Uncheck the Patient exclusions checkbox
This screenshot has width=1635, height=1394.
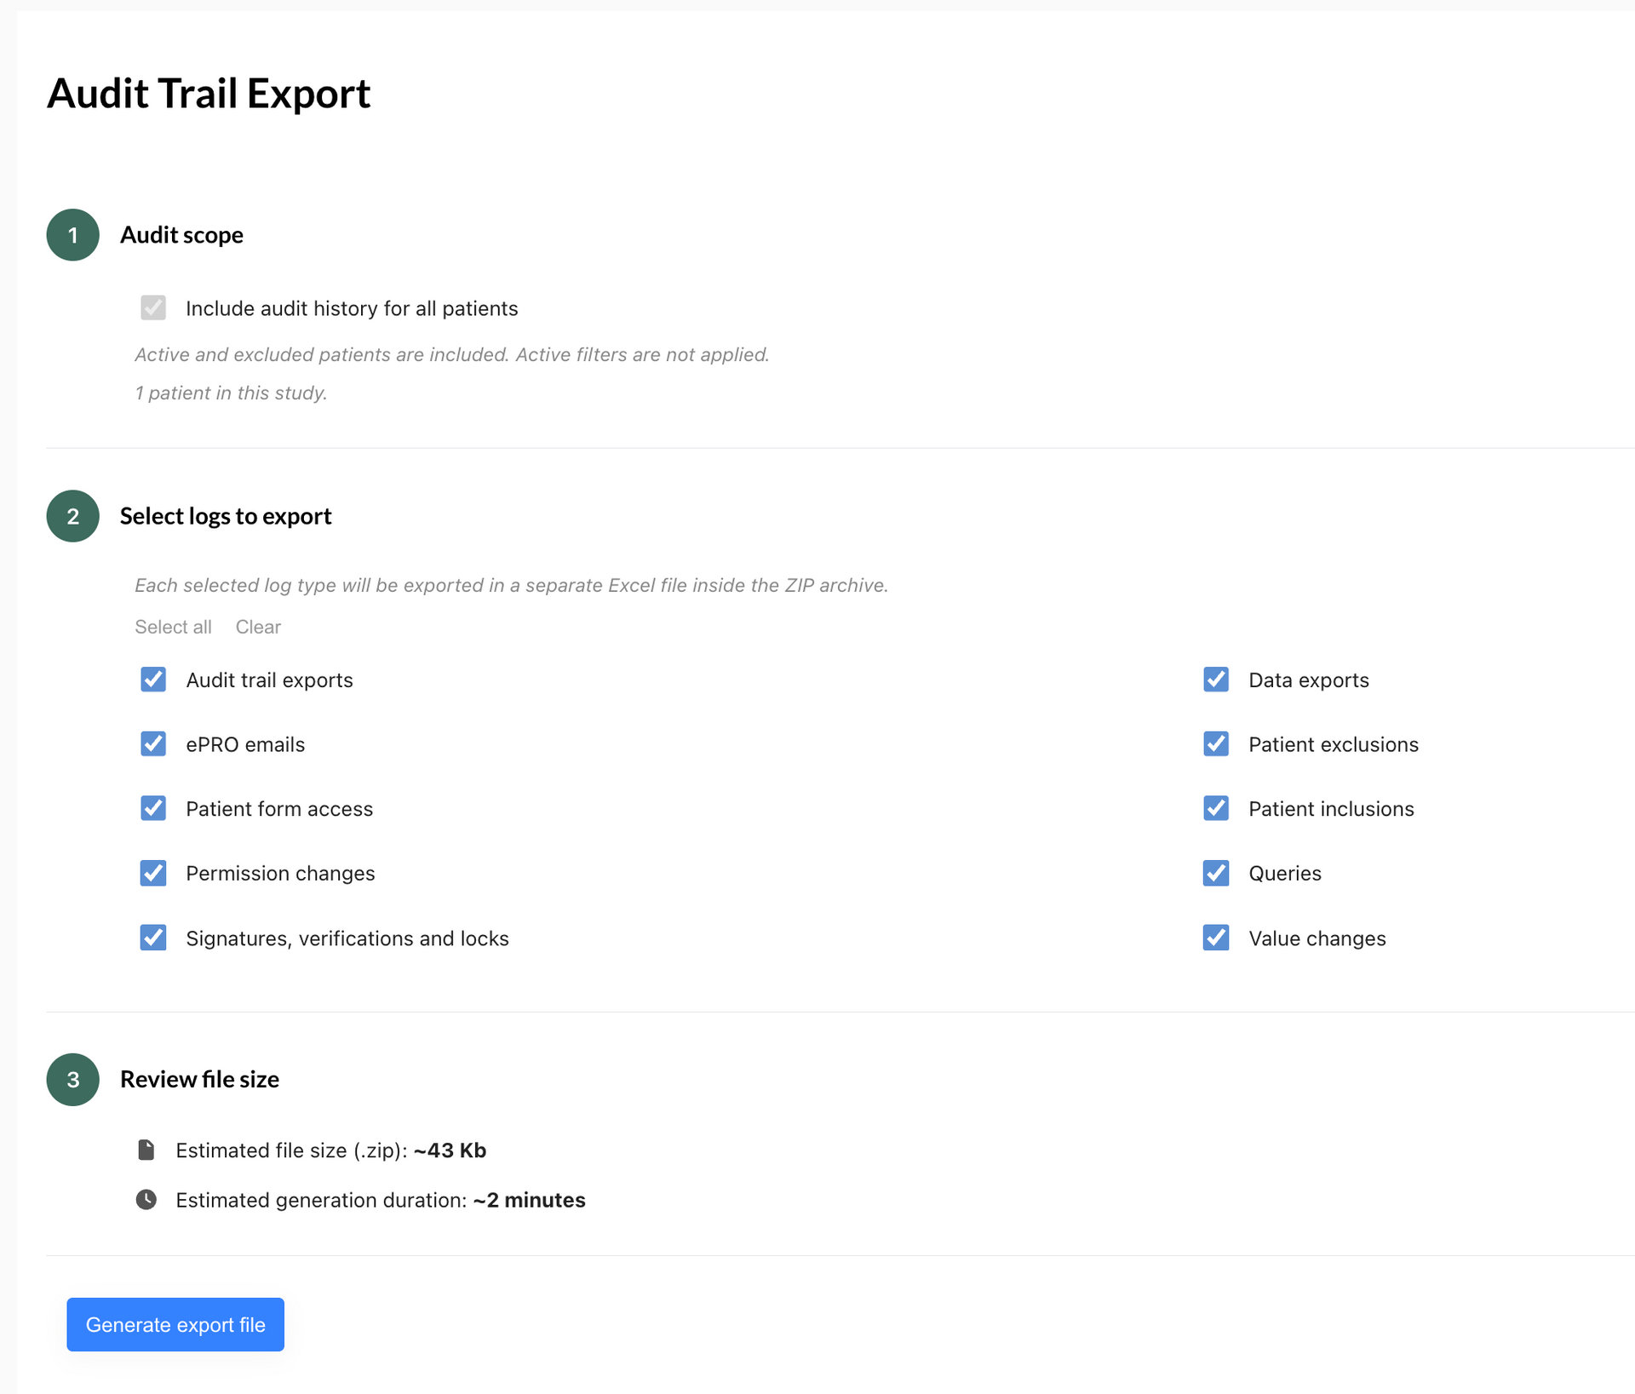(1216, 743)
